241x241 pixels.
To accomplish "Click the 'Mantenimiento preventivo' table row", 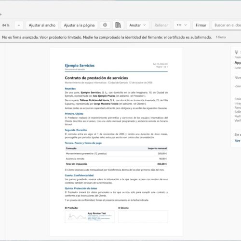I will click(116, 154).
